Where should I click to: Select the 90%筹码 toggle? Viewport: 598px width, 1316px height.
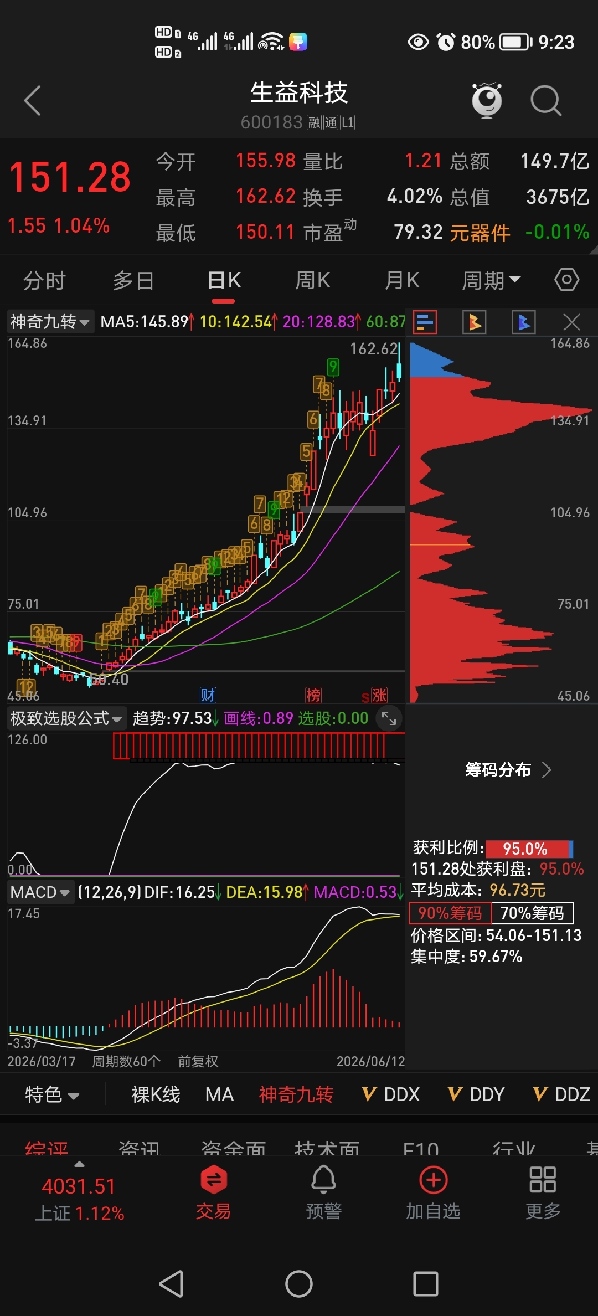pyautogui.click(x=450, y=913)
